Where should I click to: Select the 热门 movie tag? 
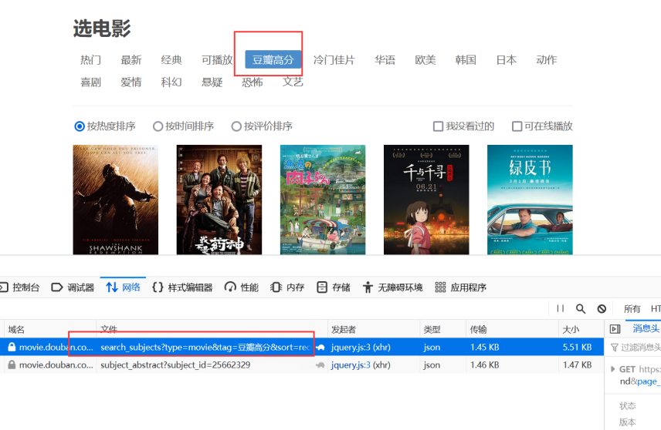pos(90,60)
